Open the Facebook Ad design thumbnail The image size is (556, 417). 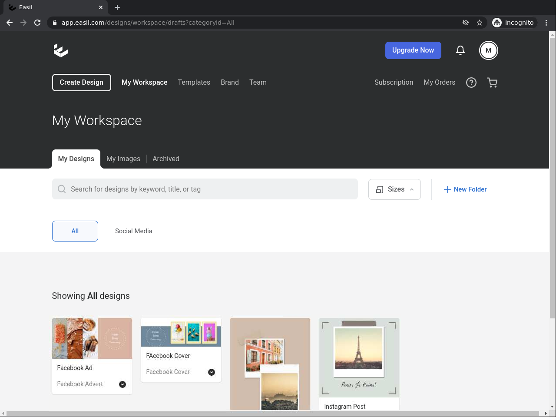tap(92, 338)
